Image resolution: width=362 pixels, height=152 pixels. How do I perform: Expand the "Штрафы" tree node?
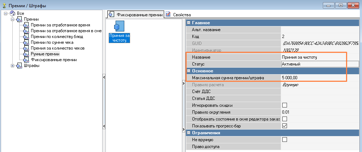(x=12, y=66)
